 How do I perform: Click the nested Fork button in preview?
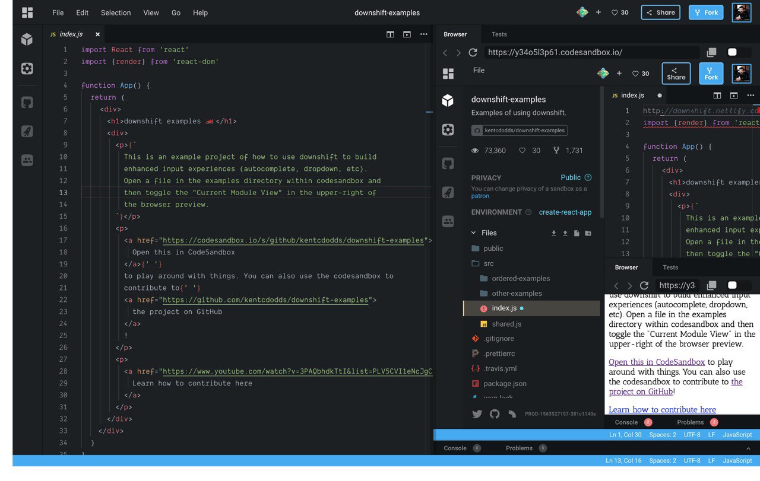(x=711, y=74)
